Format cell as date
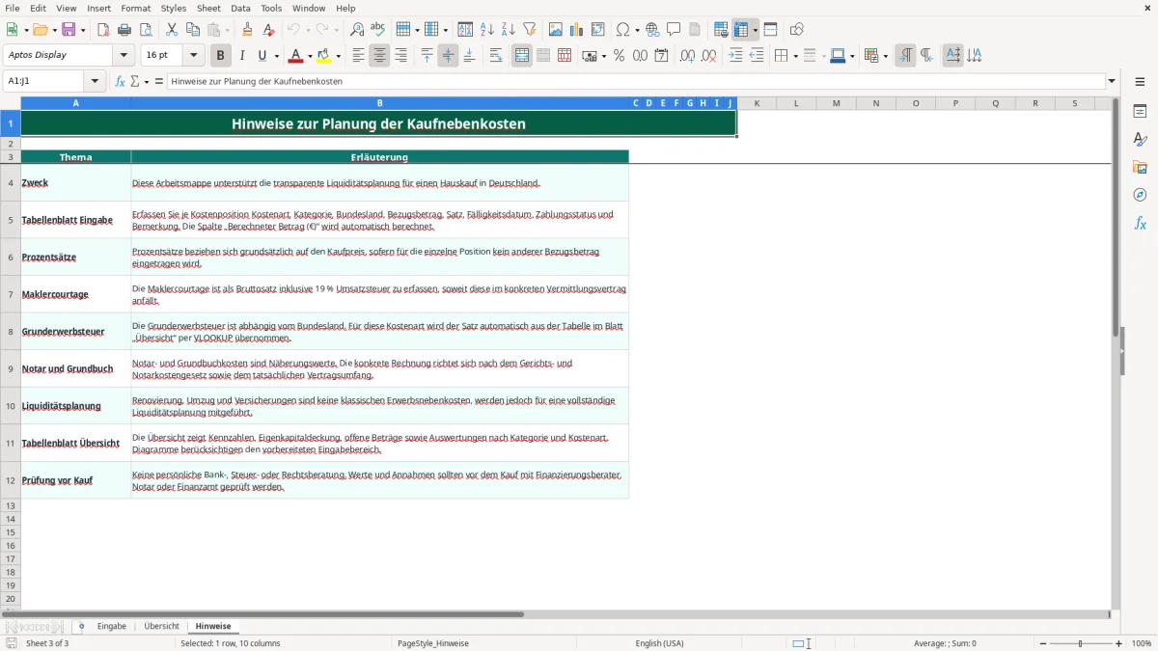1158x651 pixels. (x=661, y=56)
